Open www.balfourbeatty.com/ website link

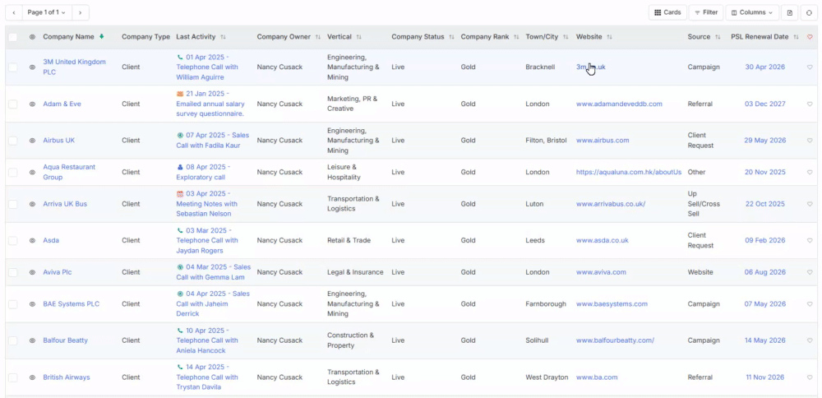(615, 340)
